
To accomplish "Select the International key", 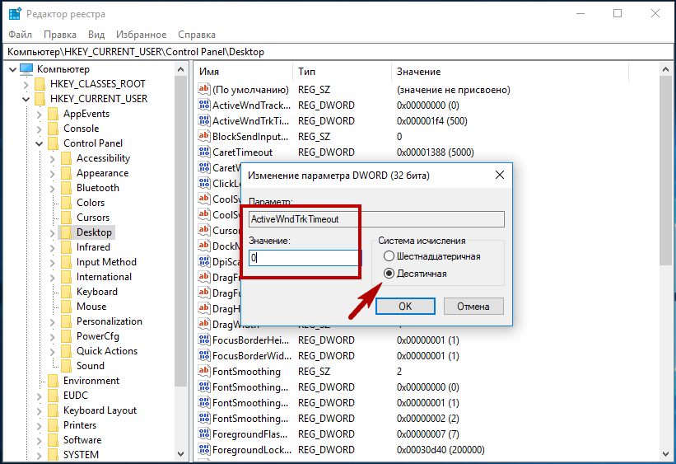I will point(104,277).
